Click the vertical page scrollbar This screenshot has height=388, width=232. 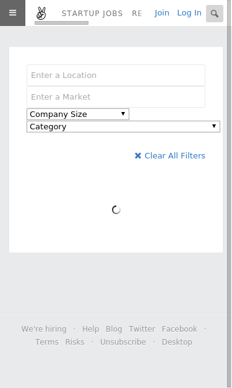(230, 194)
